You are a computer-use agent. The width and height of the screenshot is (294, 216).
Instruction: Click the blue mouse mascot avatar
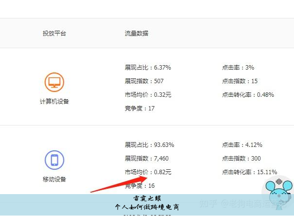click(x=278, y=190)
